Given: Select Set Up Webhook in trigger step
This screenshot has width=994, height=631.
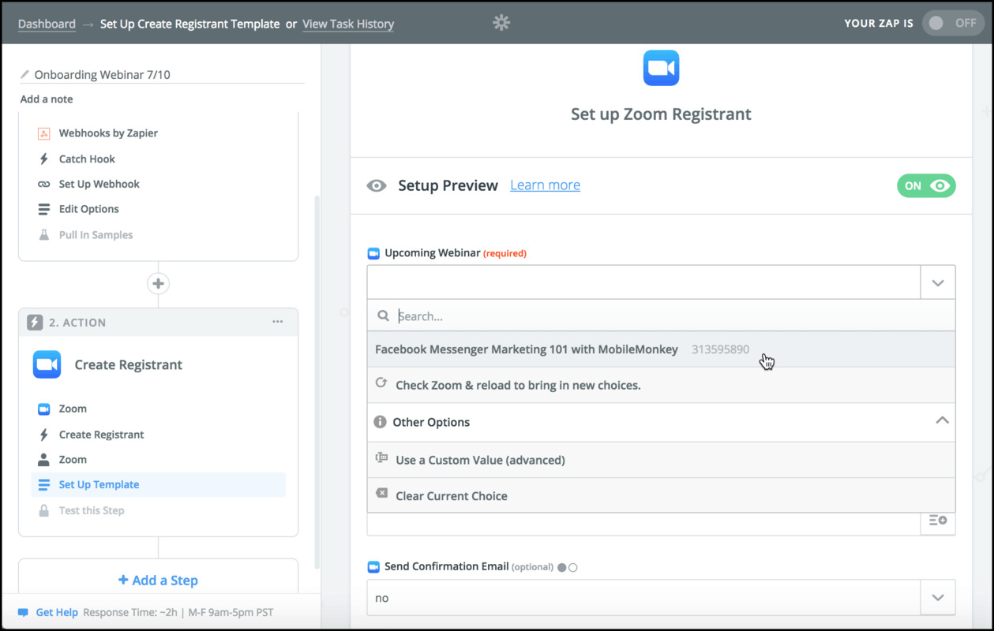Looking at the screenshot, I should (x=99, y=184).
